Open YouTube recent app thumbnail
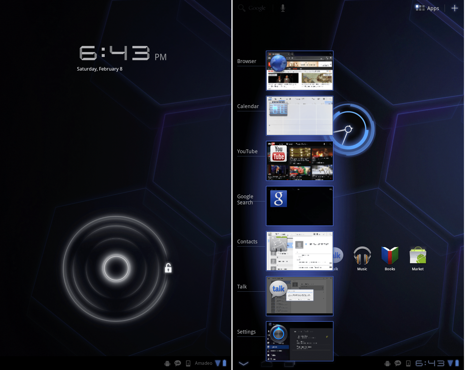The height and width of the screenshot is (370, 466). [299, 161]
